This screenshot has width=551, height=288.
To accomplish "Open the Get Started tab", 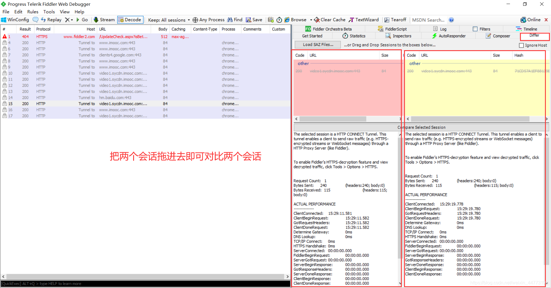I will pos(312,36).
